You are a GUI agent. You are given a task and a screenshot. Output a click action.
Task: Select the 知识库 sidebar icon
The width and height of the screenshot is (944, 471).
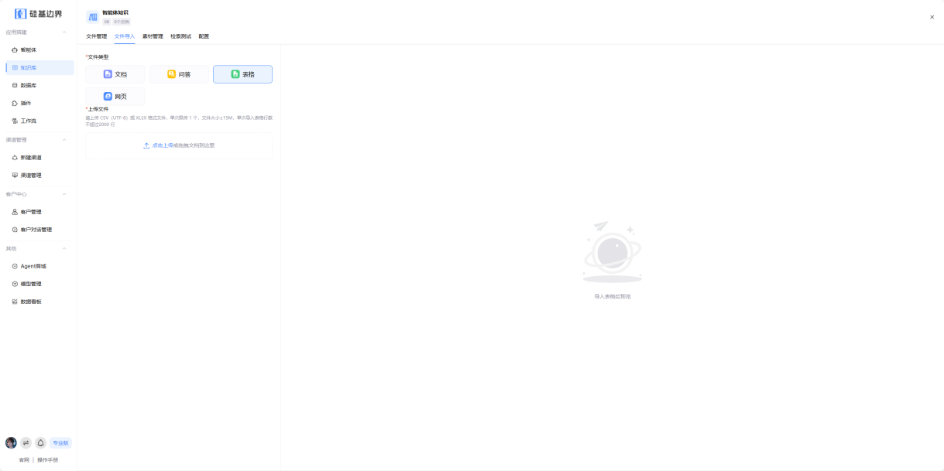pos(15,67)
